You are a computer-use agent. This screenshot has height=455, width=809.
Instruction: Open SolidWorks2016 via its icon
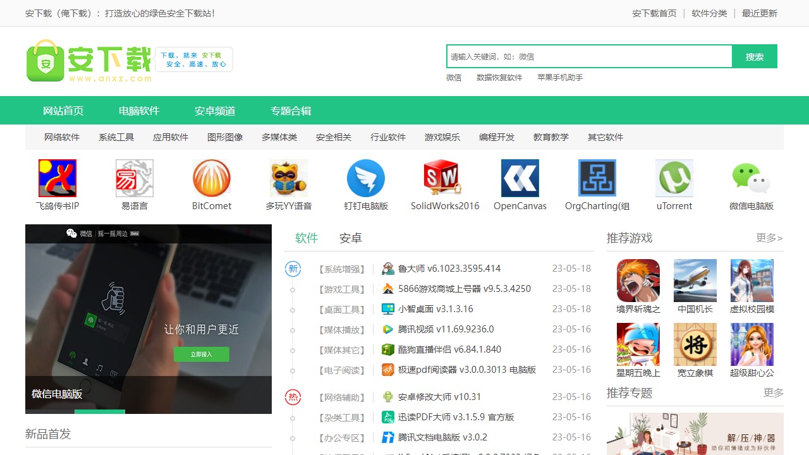click(x=442, y=178)
